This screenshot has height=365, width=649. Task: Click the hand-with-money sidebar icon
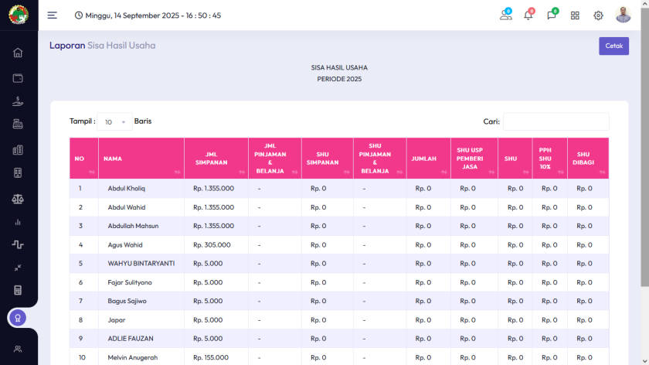[18, 101]
